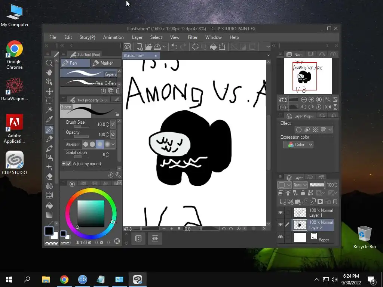
Task: Click the New layer folder icon
Action: (297, 201)
